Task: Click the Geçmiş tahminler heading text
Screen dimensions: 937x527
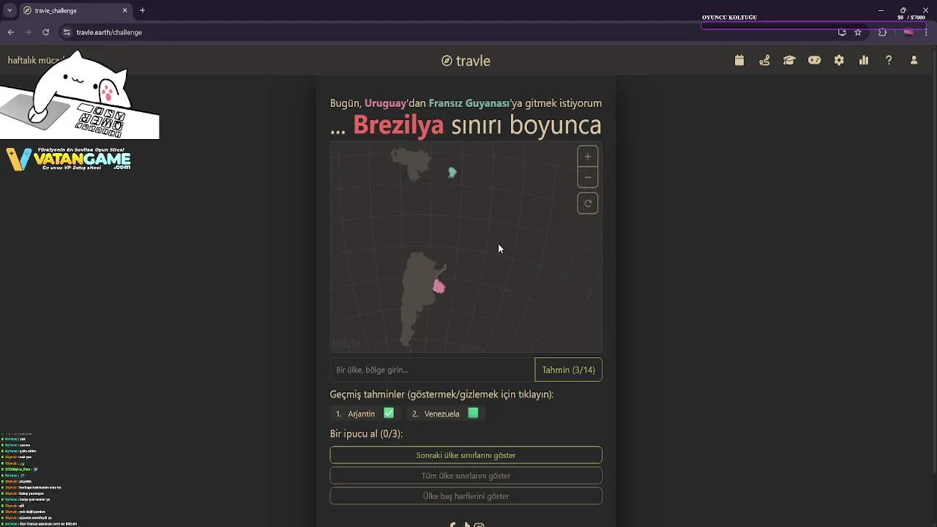Action: coord(441,395)
